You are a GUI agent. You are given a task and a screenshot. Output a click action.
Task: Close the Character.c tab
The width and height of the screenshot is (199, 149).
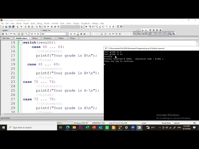point(56,38)
